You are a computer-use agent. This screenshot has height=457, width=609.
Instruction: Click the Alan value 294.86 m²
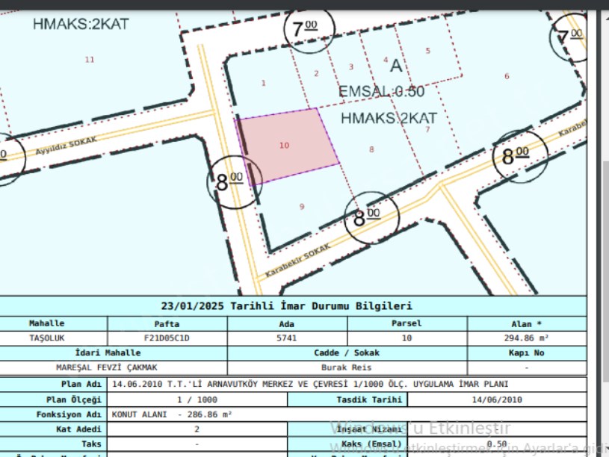pyautogui.click(x=526, y=338)
